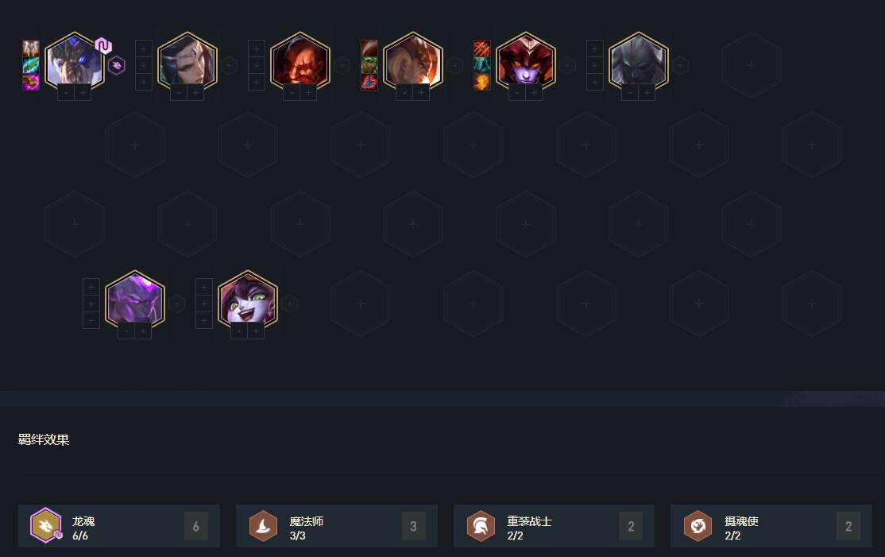Click the 魔法师 wizard hat trait icon
885x557 pixels.
(x=263, y=526)
